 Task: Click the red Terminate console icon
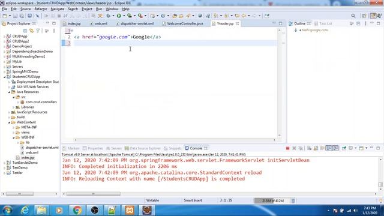(x=288, y=148)
